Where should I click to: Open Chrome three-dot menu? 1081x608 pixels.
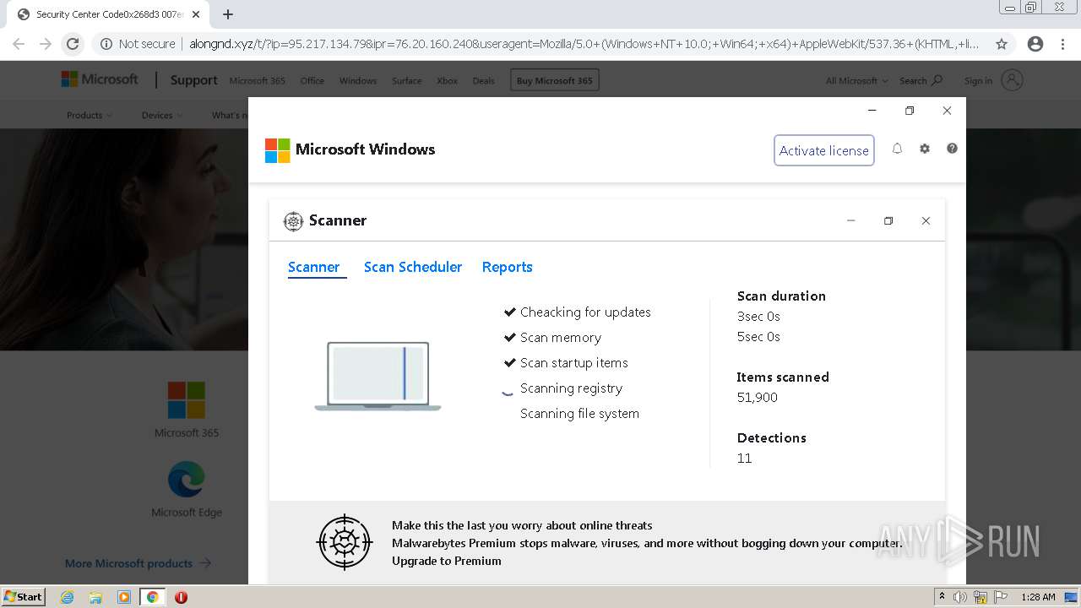1064,44
